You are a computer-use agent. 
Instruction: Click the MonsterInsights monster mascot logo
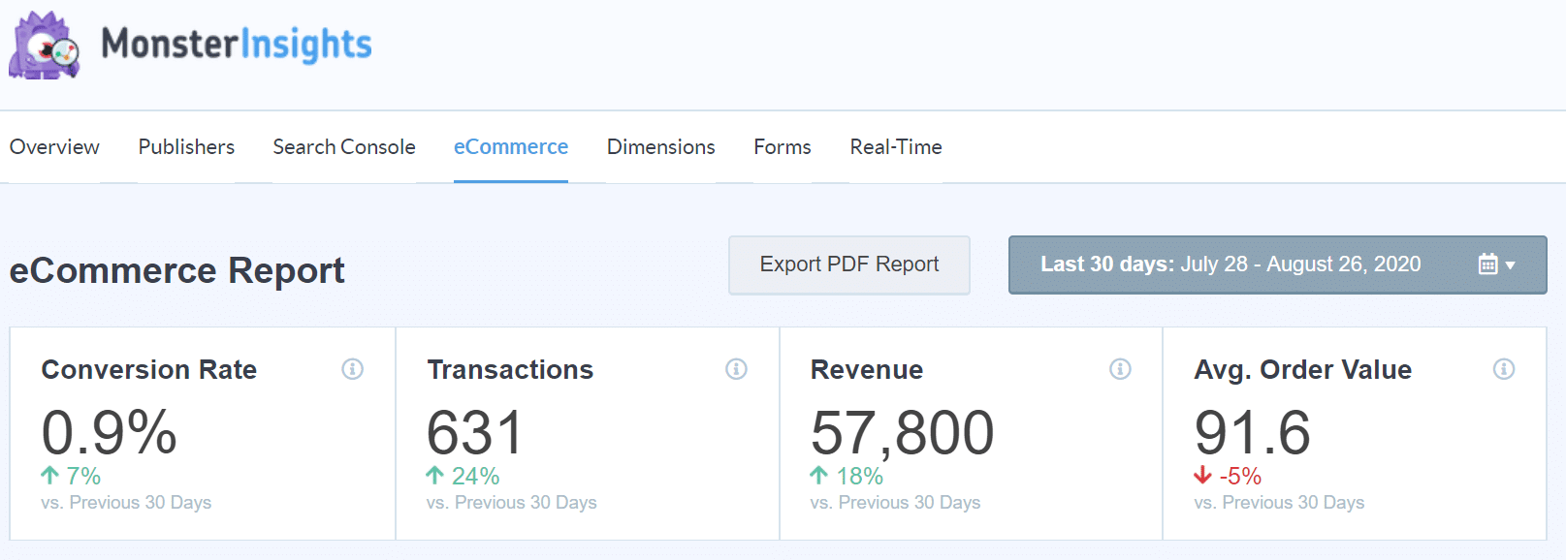click(44, 46)
